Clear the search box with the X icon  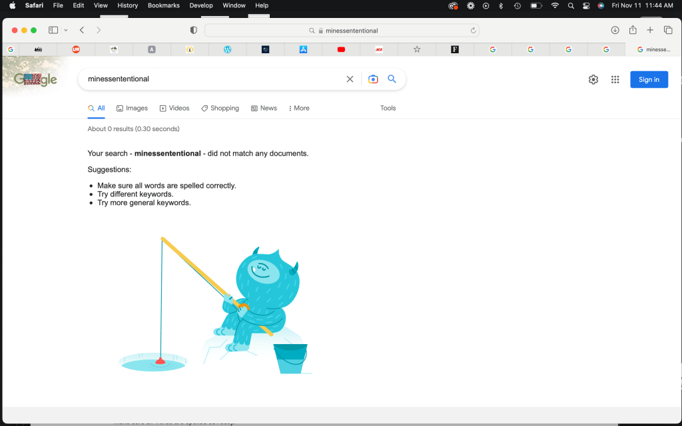pyautogui.click(x=350, y=79)
